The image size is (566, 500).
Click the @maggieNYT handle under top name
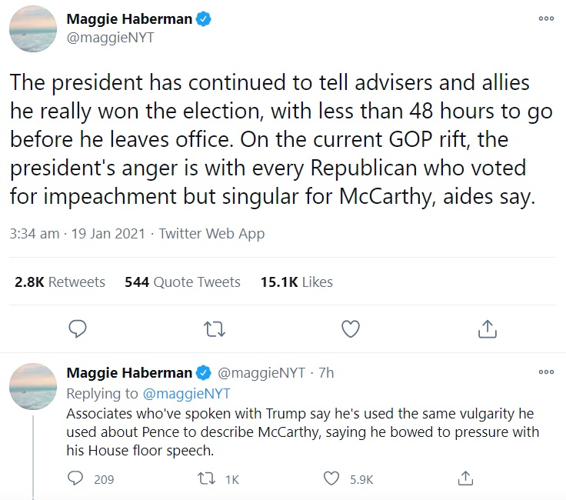(x=110, y=38)
